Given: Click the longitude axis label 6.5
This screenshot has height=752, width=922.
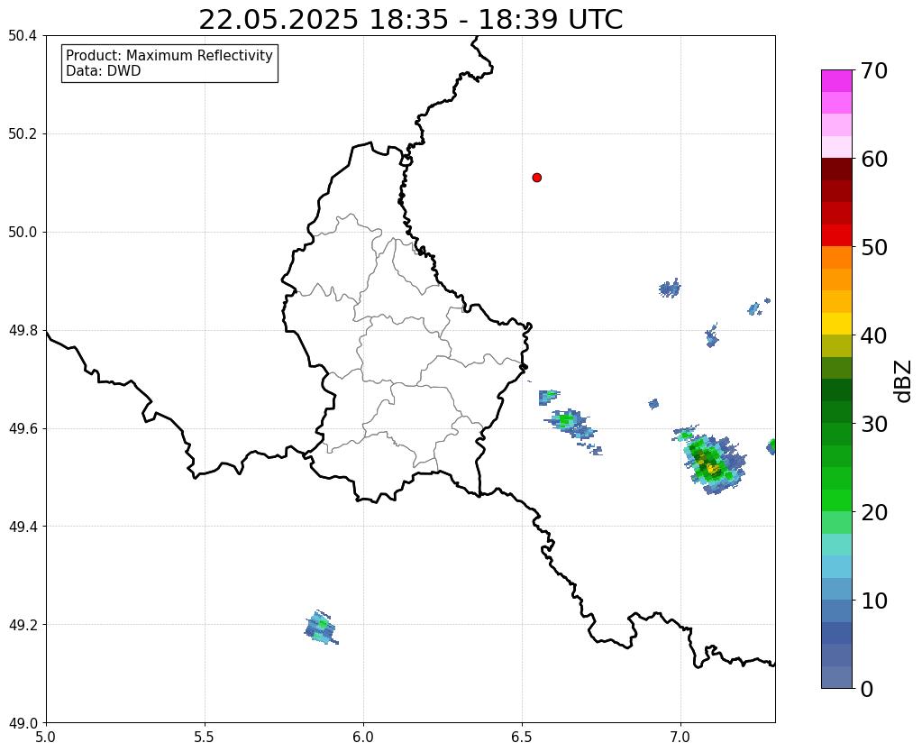Looking at the screenshot, I should click(x=522, y=737).
